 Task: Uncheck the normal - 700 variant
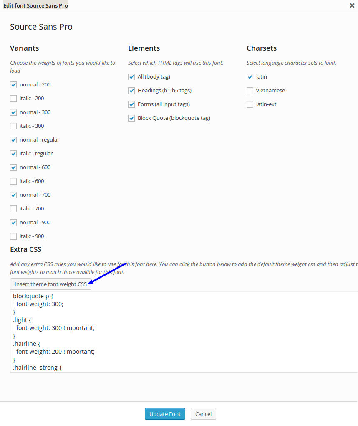coord(13,195)
